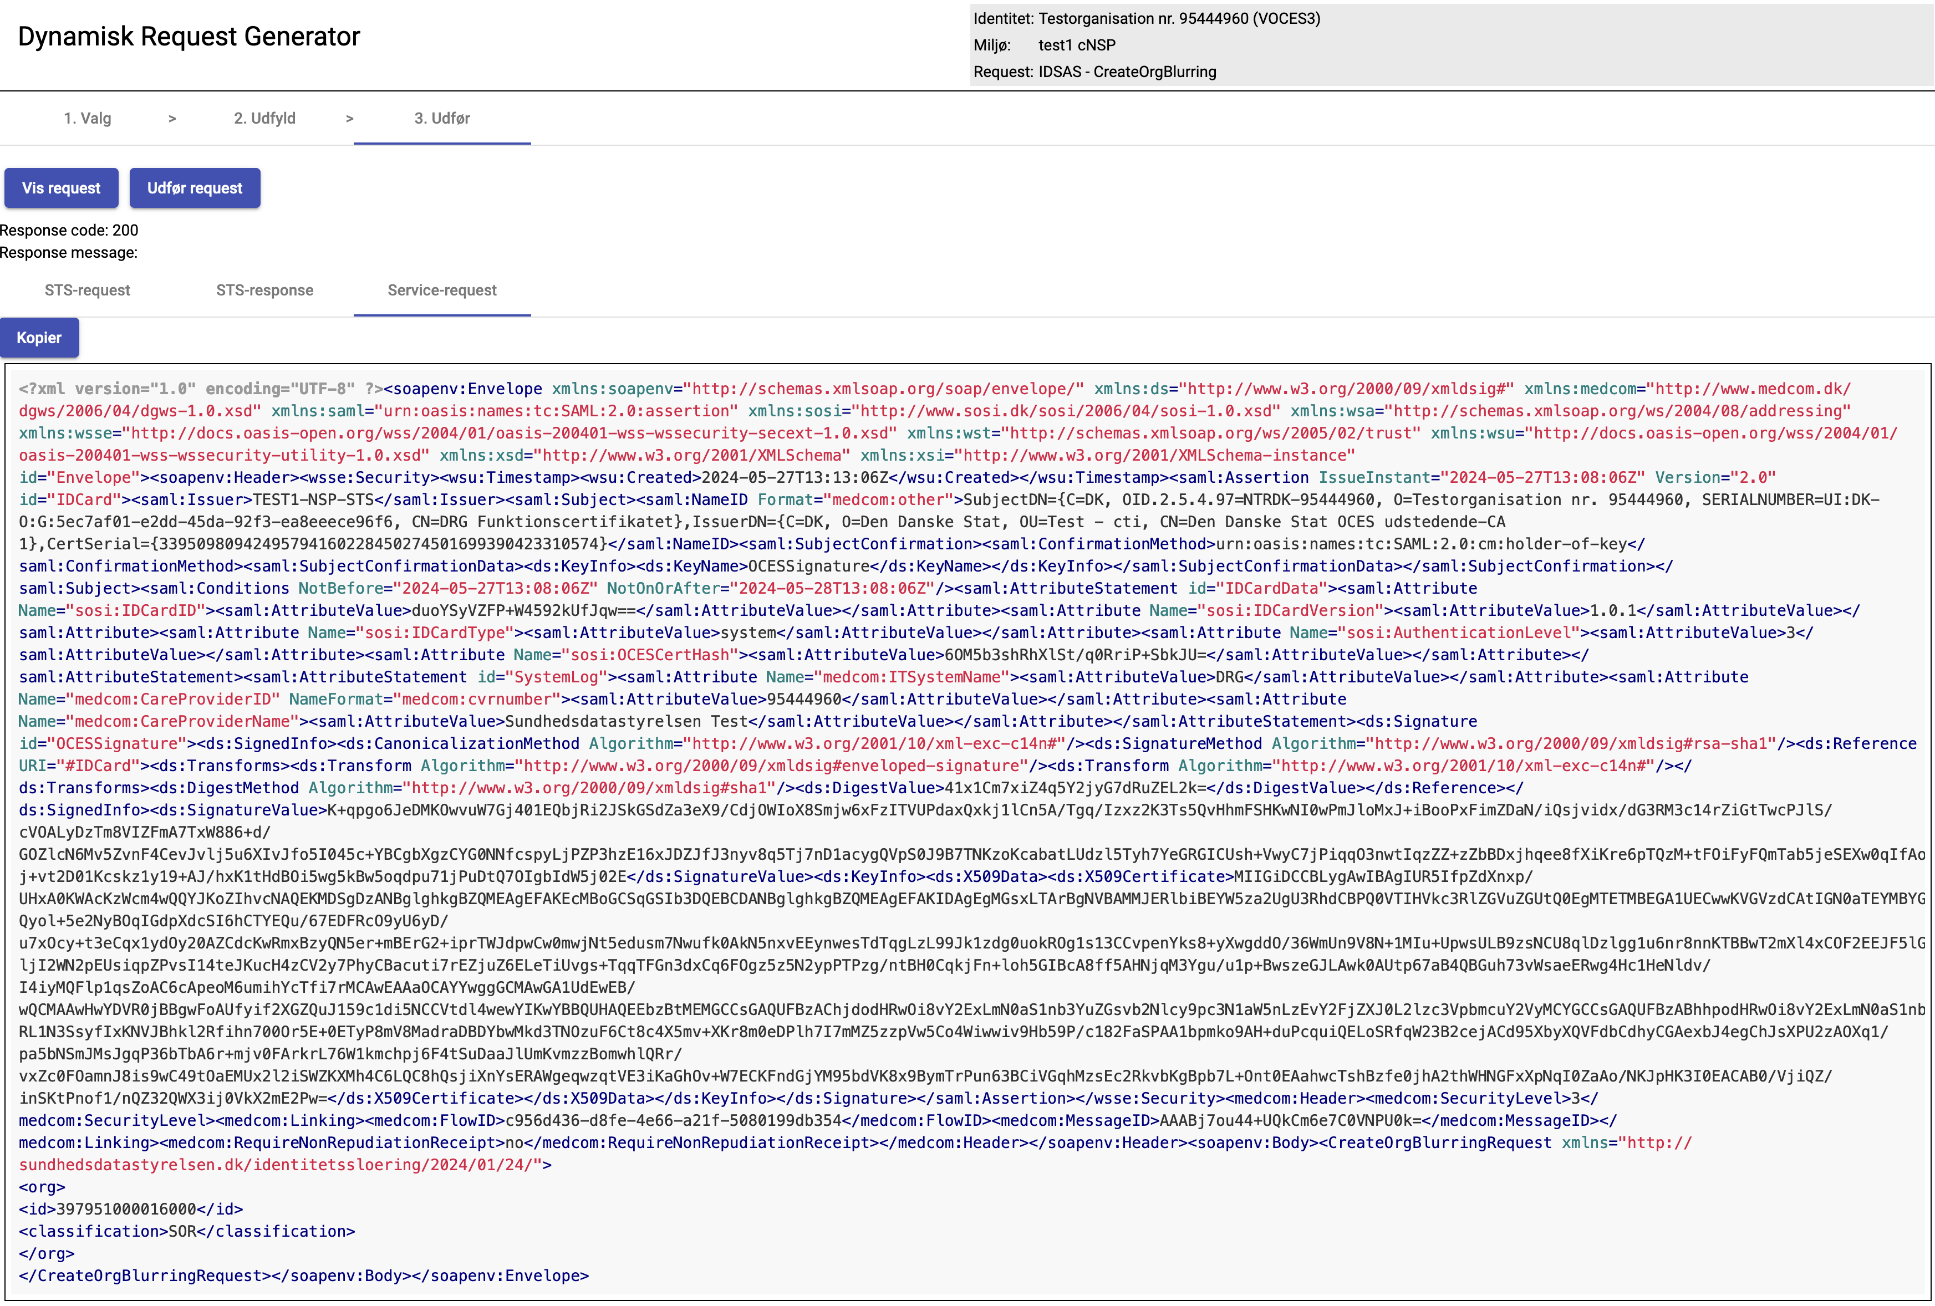The height and width of the screenshot is (1306, 1935).
Task: Click the Dynamisk Request Generator title
Action: pyautogui.click(x=189, y=37)
